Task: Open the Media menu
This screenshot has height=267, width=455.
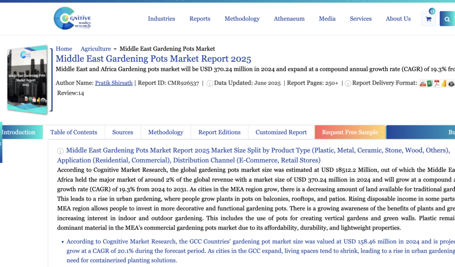Action: pyautogui.click(x=327, y=19)
